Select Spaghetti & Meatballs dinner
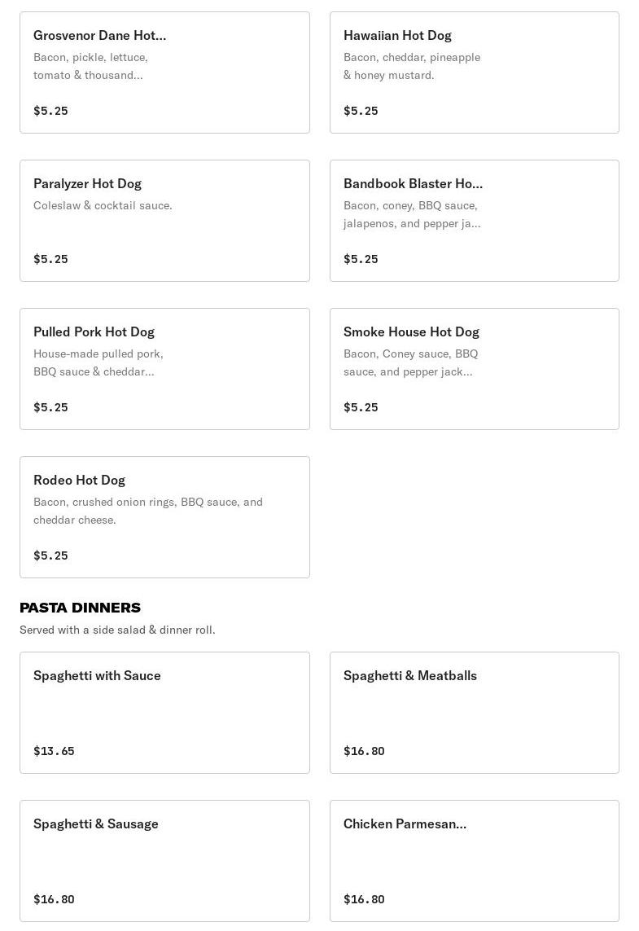 (474, 713)
